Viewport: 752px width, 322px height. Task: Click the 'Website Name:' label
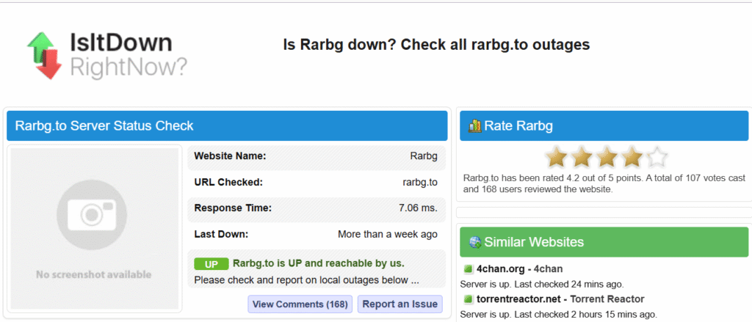(x=230, y=156)
